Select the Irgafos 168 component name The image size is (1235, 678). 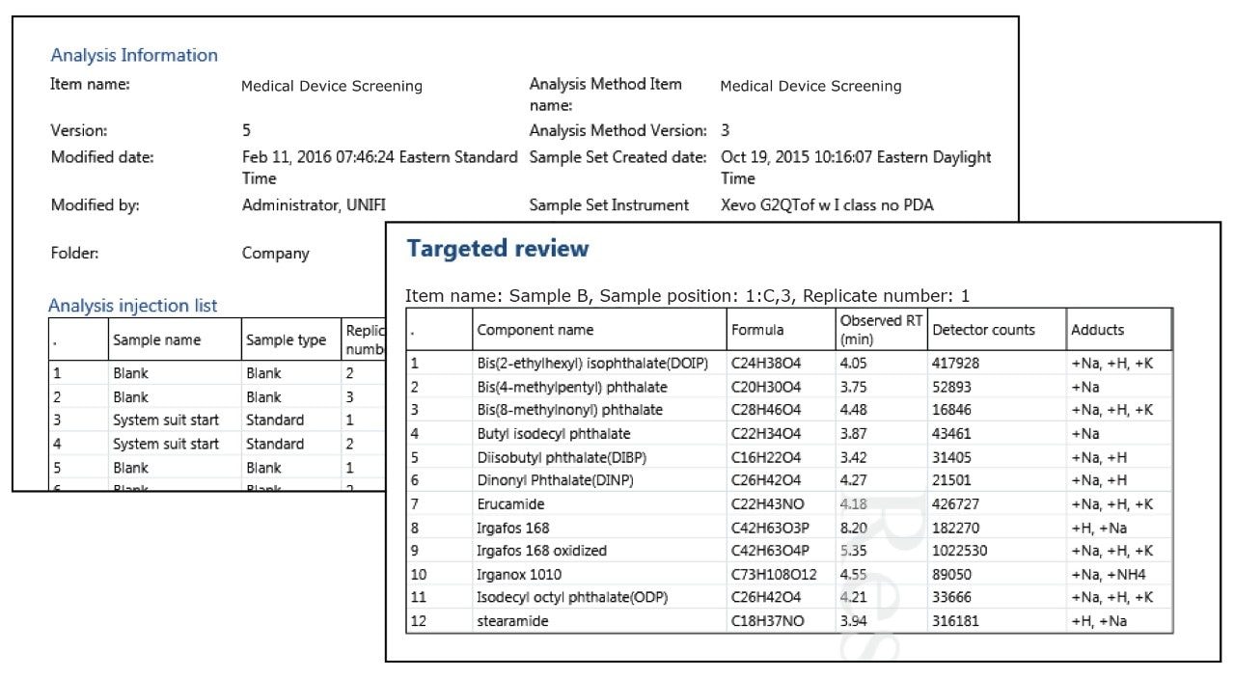click(513, 528)
